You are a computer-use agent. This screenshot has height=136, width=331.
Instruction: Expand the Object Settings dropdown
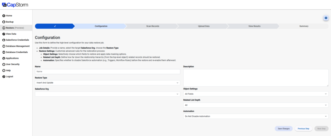(256, 94)
